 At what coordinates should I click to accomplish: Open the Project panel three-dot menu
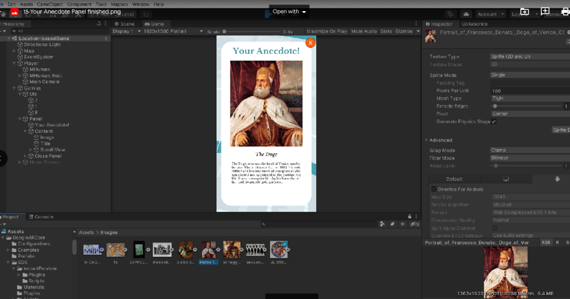coord(416,217)
